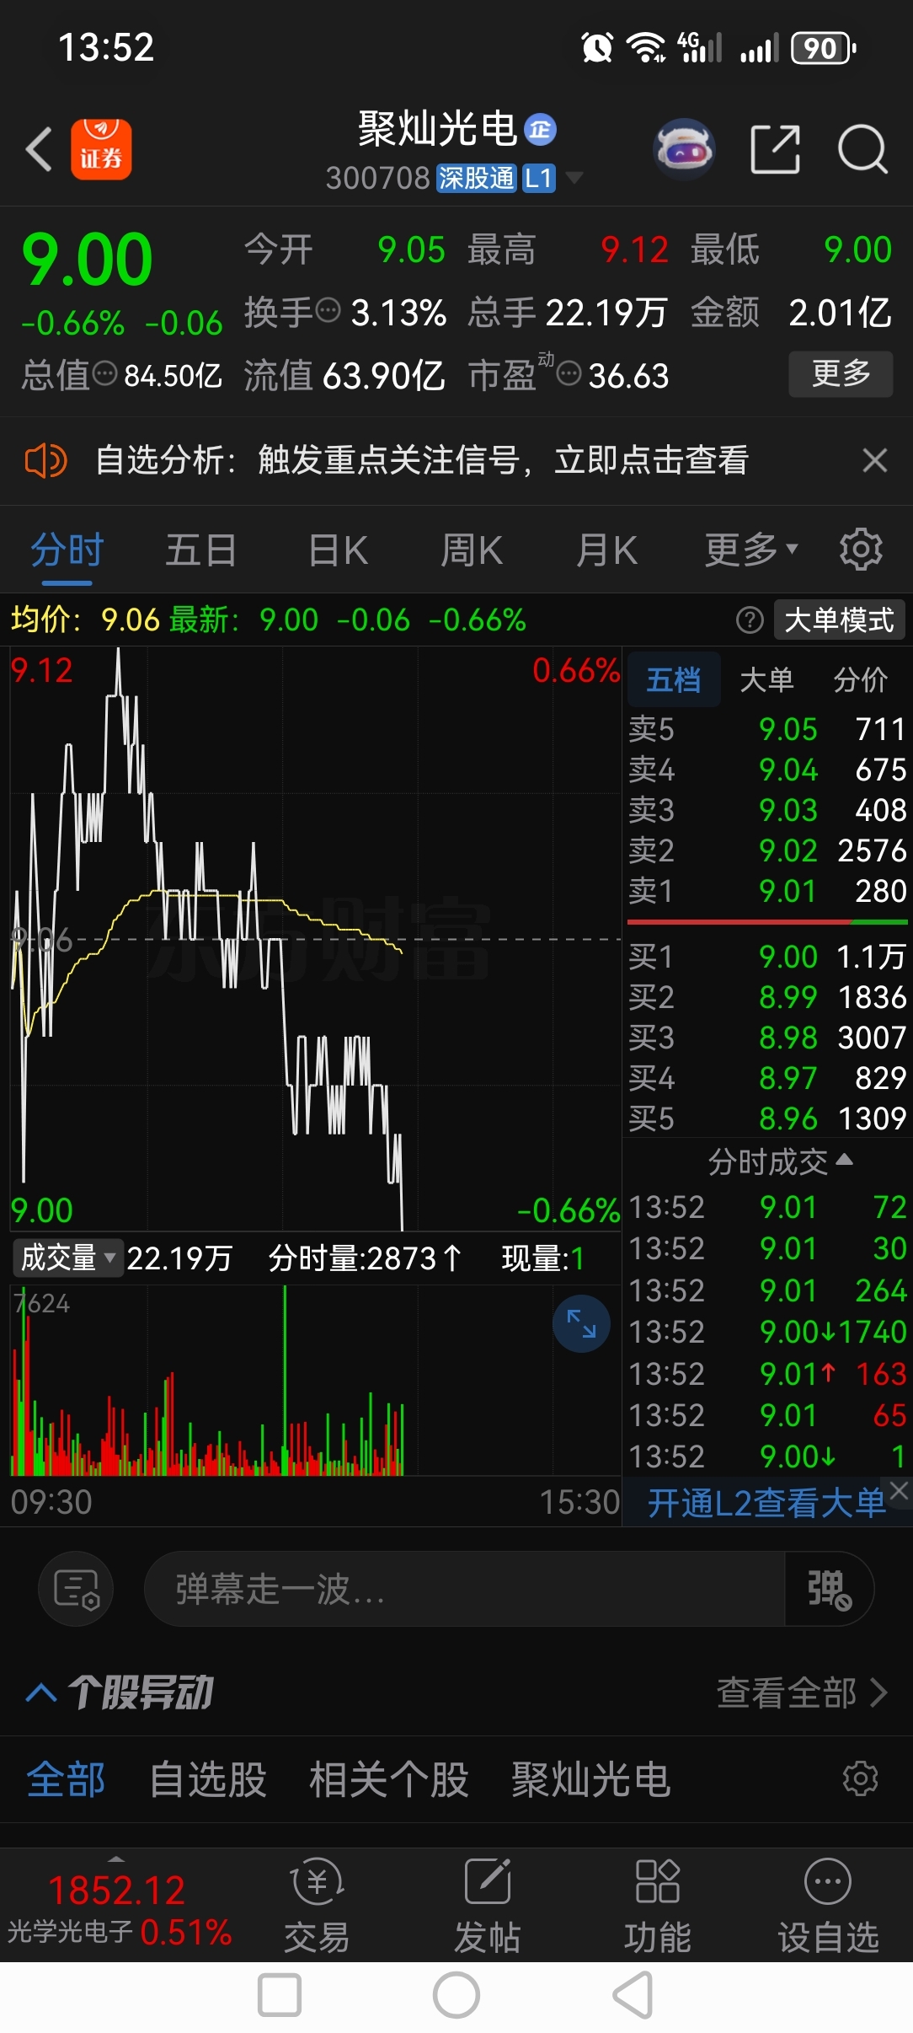This screenshot has height=2033, width=913.
Task: Open the 功能 functions icon
Action: pos(658,1907)
